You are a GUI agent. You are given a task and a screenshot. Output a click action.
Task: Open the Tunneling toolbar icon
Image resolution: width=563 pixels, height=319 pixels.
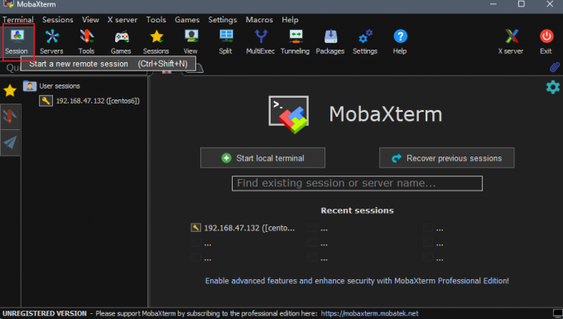(295, 41)
